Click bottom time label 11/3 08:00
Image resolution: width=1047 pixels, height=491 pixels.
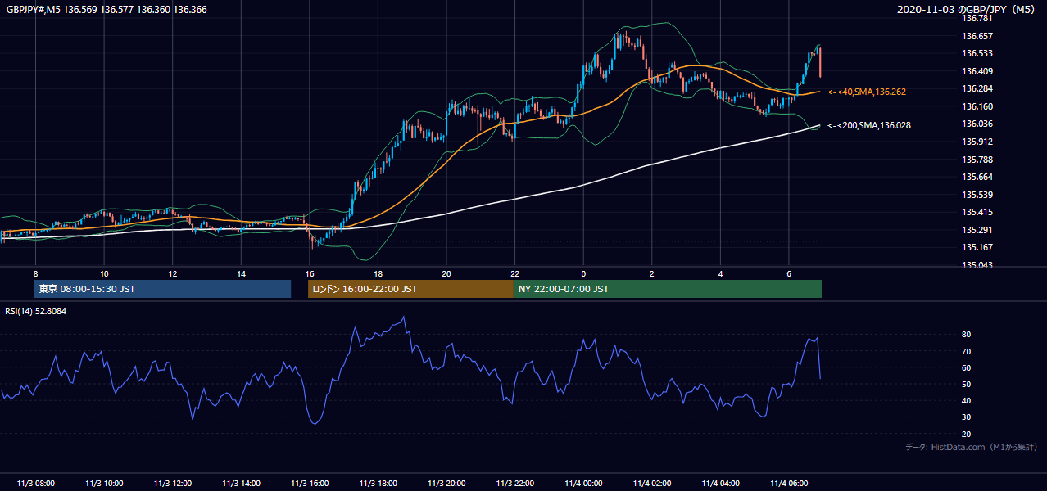35,484
